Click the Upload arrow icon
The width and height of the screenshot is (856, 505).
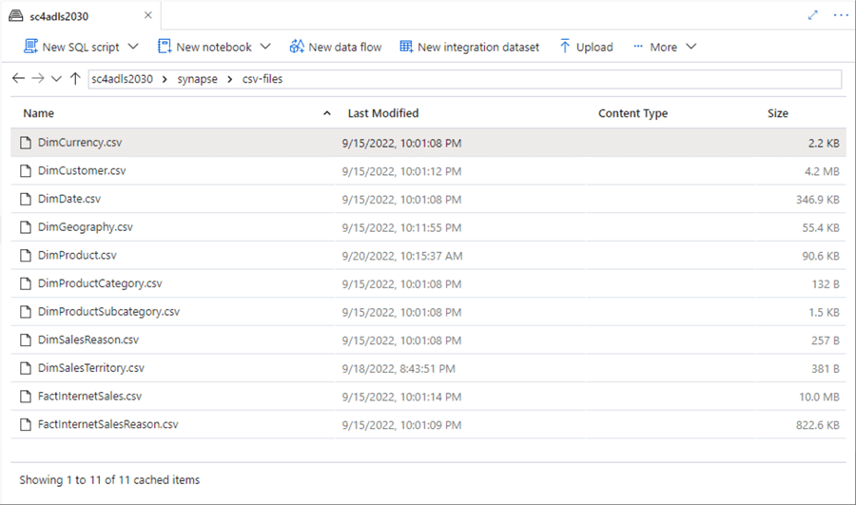(x=565, y=47)
